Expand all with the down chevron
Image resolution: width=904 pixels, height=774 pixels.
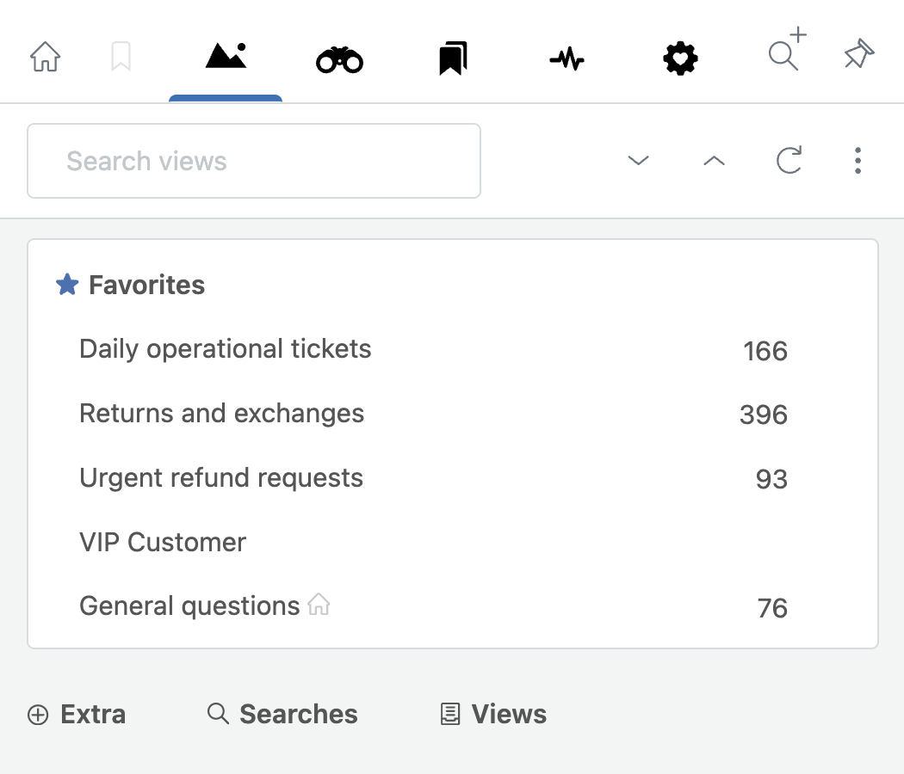coord(638,161)
